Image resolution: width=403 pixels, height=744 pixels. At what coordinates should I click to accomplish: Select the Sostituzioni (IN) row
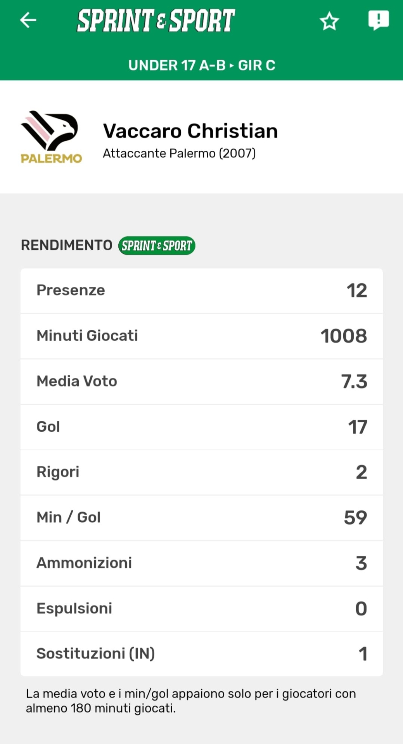201,654
